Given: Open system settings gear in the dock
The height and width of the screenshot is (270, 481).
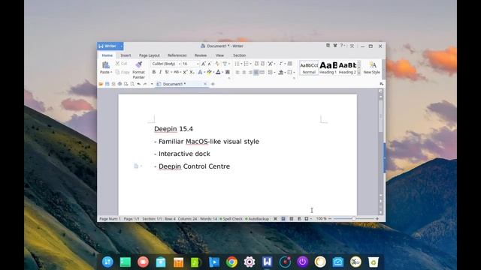Looking at the screenshot, I should point(250,262).
